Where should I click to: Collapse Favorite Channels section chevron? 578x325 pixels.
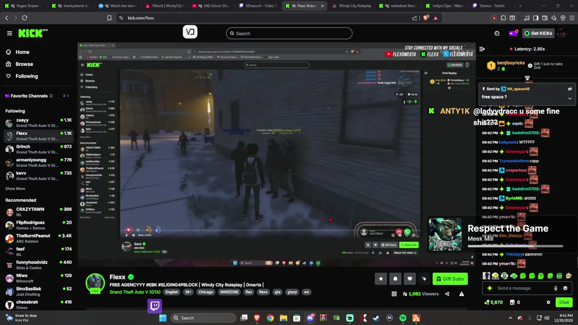point(68,96)
